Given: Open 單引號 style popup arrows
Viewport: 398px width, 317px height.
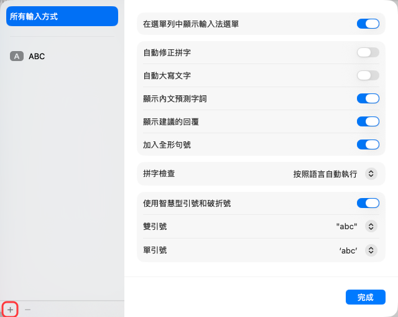Looking at the screenshot, I should coord(371,250).
